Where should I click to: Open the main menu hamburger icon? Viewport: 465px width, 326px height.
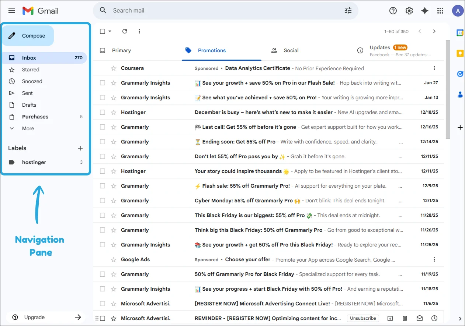point(12,11)
